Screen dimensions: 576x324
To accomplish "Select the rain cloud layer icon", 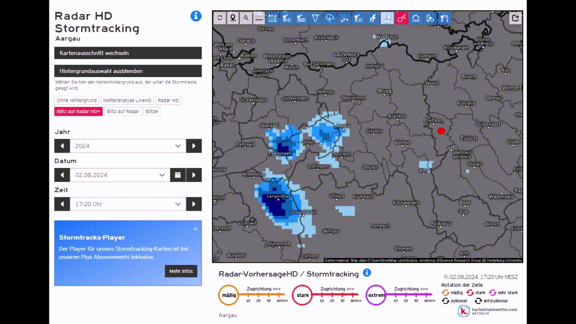I will pyautogui.click(x=330, y=18).
